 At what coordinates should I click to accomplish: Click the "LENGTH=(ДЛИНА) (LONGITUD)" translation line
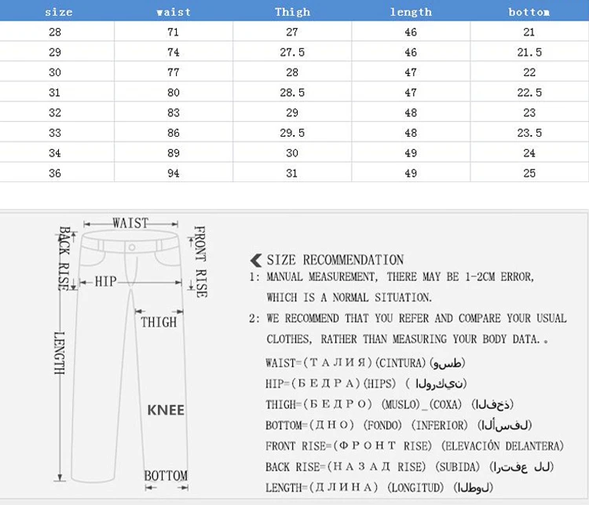(379, 488)
